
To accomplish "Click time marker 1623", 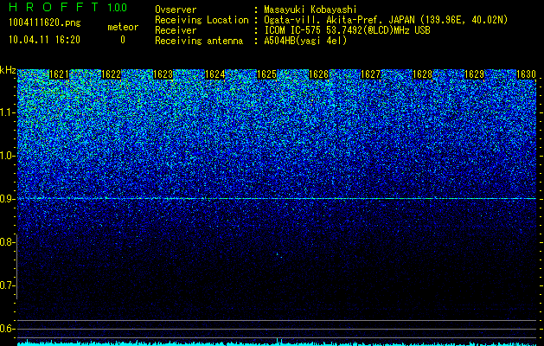I will pyautogui.click(x=163, y=74).
